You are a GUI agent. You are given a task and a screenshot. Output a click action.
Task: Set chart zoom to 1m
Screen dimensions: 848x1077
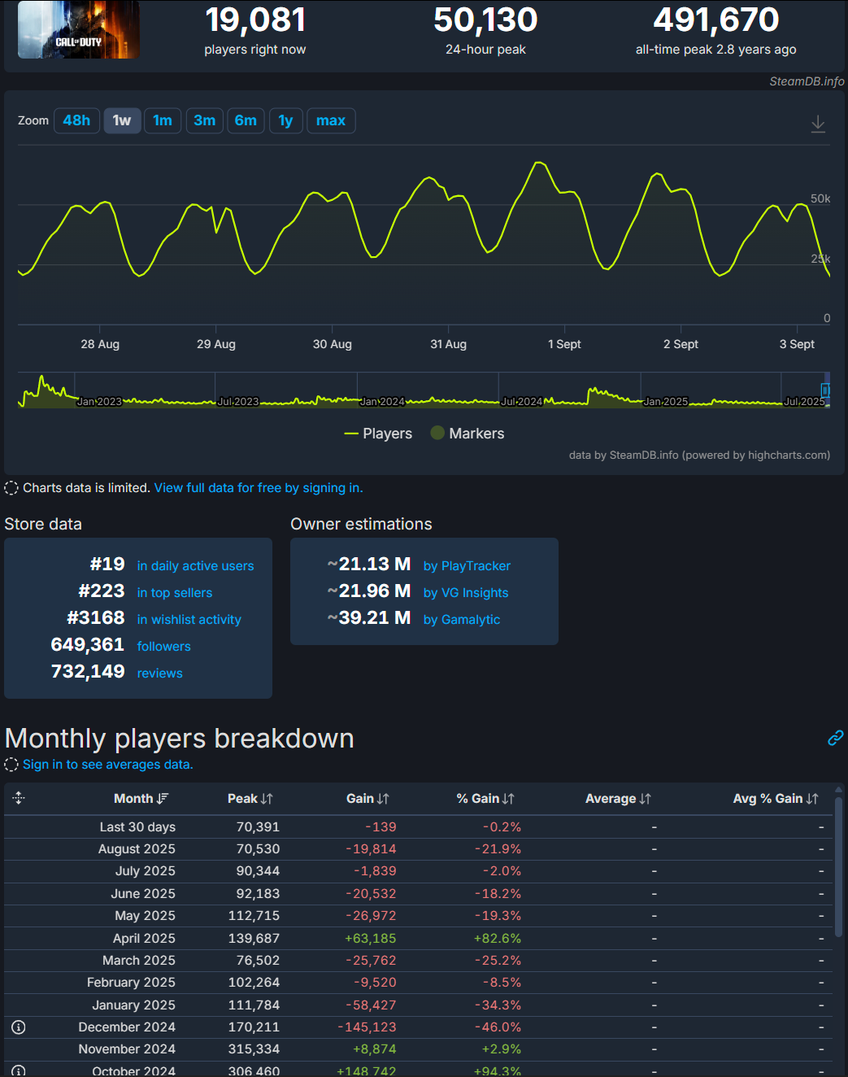[163, 120]
